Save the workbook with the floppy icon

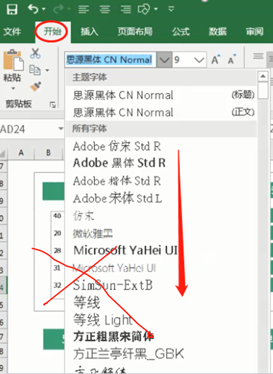(12, 10)
